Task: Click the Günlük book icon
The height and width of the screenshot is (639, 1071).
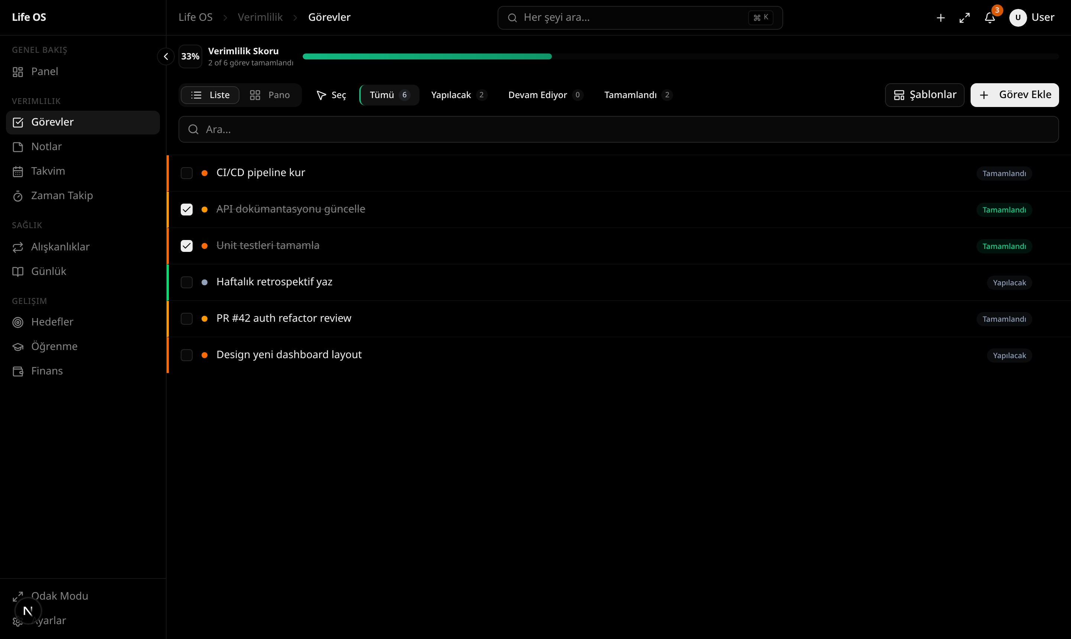Action: point(18,272)
